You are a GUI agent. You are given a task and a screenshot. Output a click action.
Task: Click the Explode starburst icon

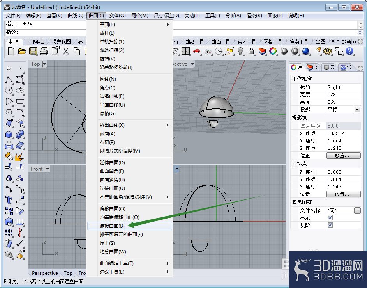(19, 156)
